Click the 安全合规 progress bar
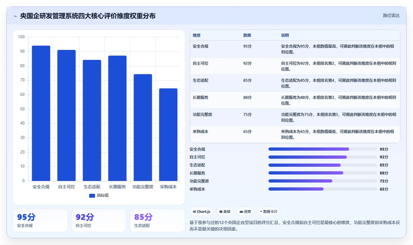 [x=323, y=149]
